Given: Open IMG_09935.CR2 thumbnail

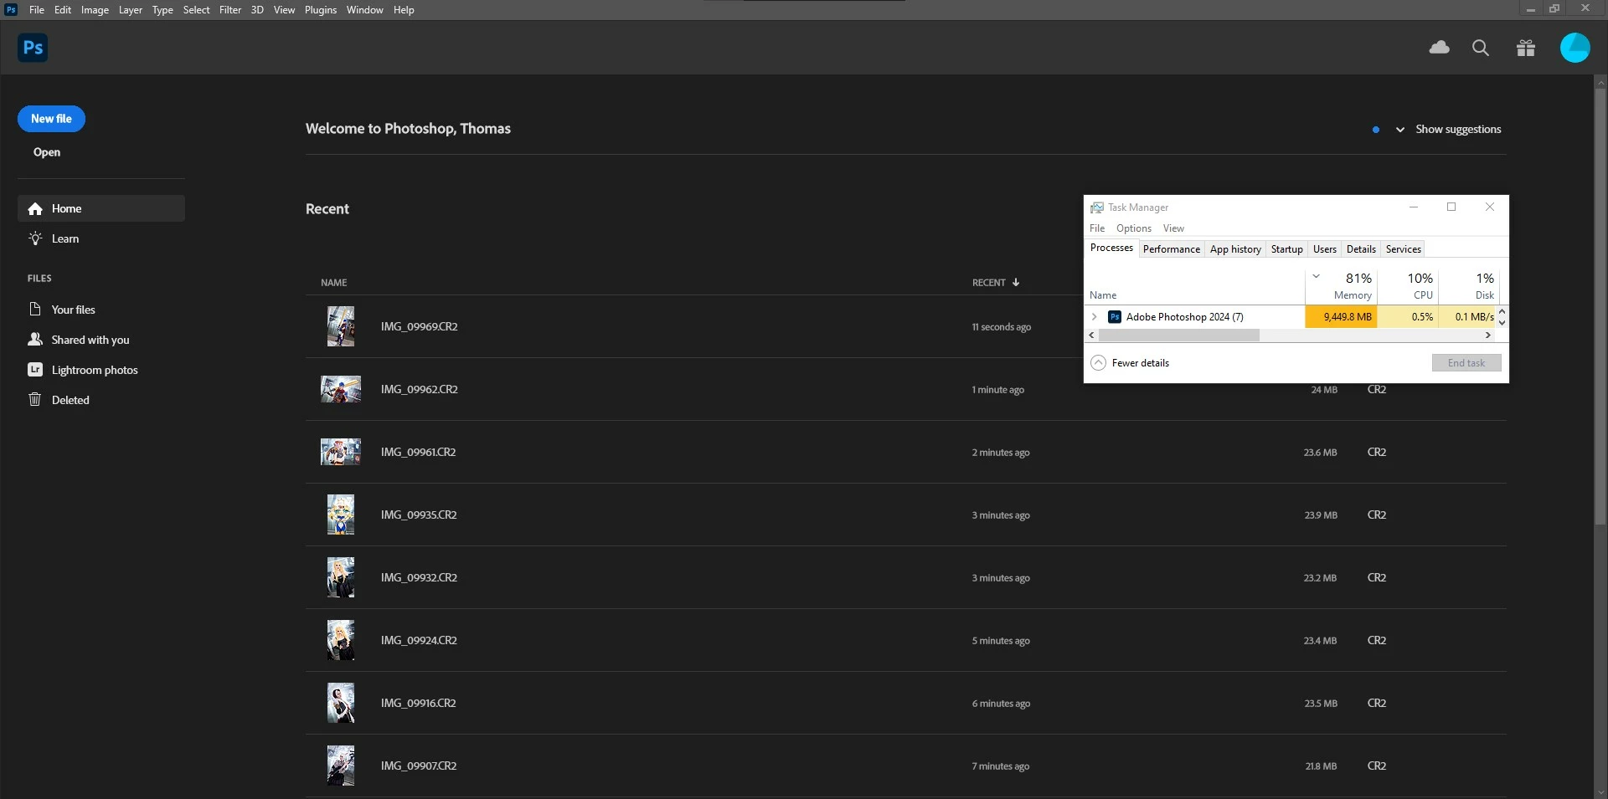Looking at the screenshot, I should pos(341,515).
